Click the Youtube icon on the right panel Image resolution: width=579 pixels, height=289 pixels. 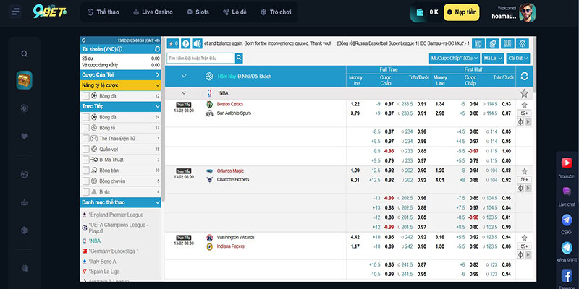point(567,164)
